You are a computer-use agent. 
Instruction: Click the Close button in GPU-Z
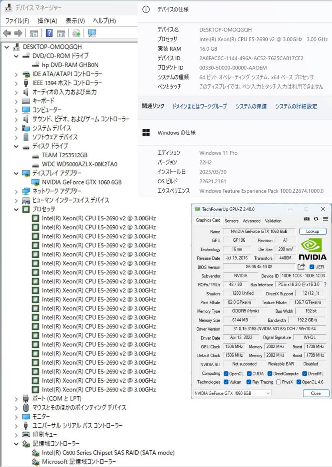pyautogui.click(x=316, y=393)
